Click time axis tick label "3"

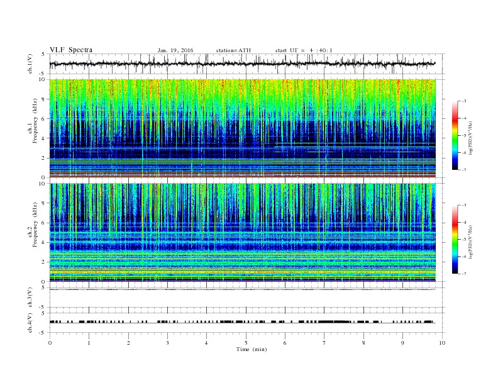click(168, 343)
